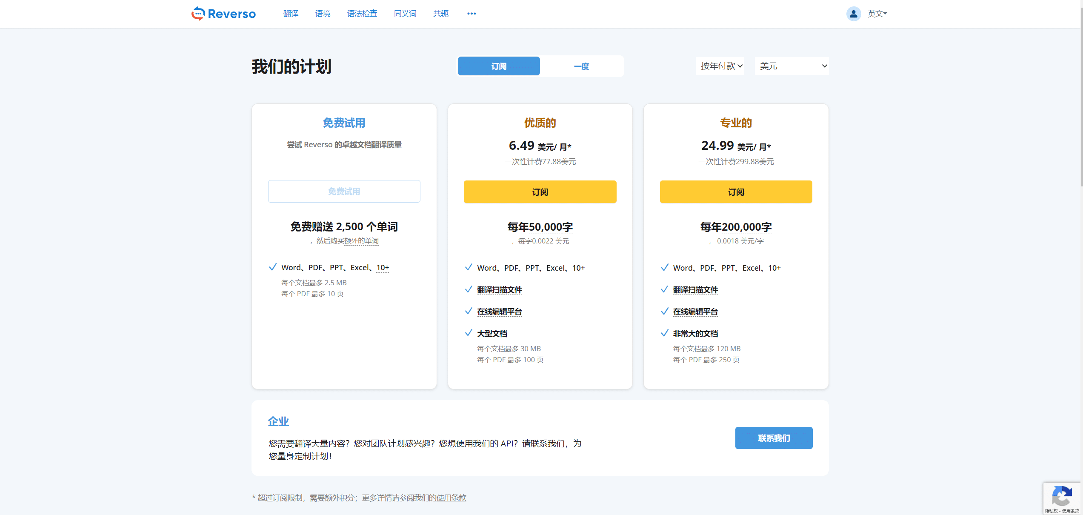Screen dimensions: 1083x515
Task: Click the user account avatar icon
Action: click(x=853, y=14)
